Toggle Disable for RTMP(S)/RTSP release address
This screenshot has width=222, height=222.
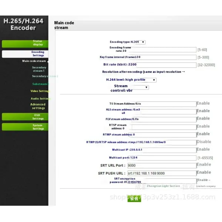[204, 142]
